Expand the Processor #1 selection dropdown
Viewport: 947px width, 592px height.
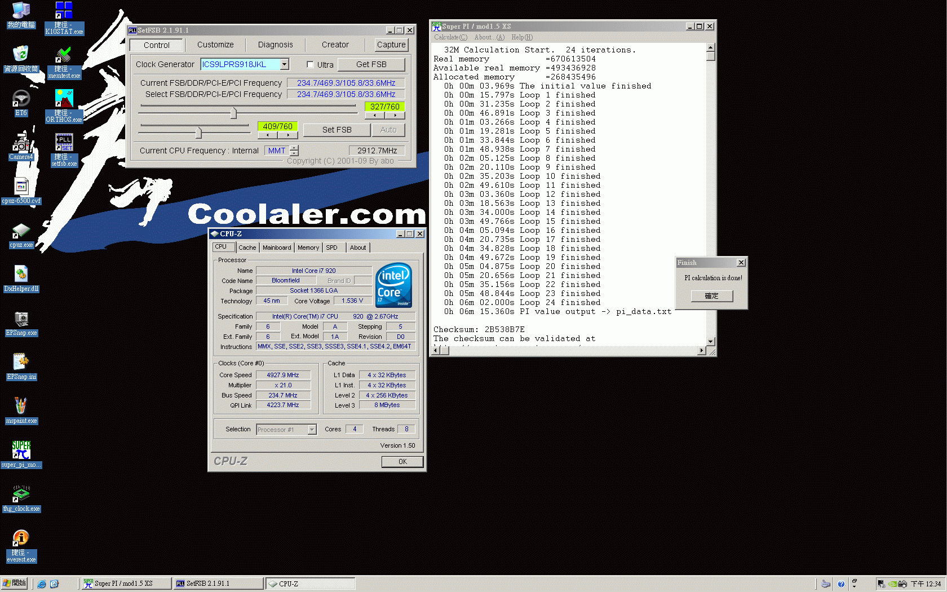312,430
